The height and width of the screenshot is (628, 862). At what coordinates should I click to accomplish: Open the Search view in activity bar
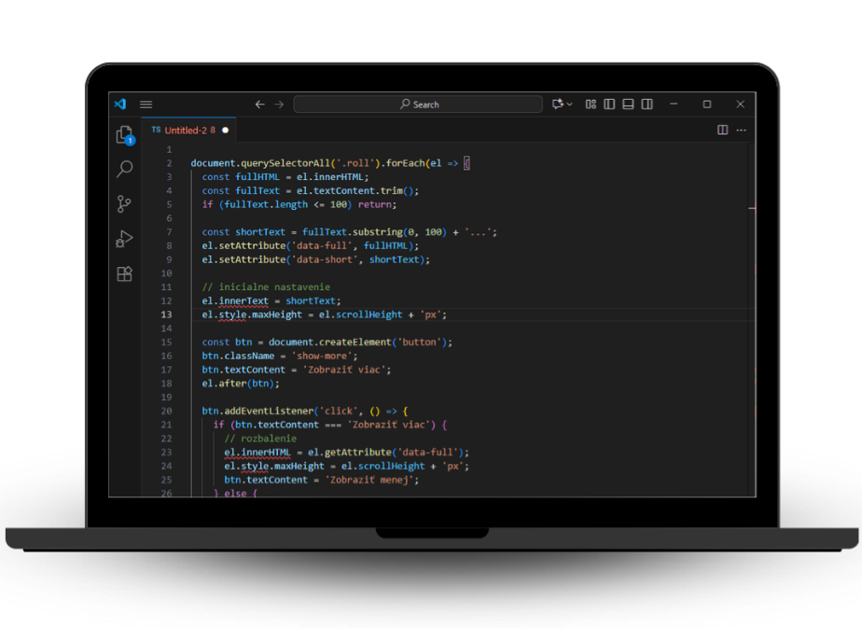(124, 169)
